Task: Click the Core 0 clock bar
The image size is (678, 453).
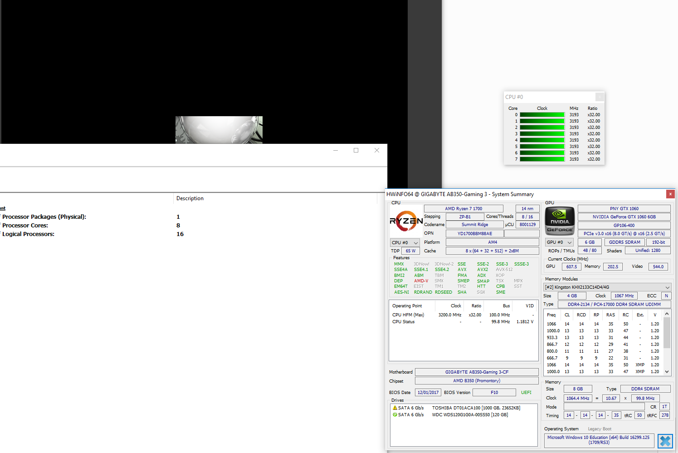Action: coord(542,115)
